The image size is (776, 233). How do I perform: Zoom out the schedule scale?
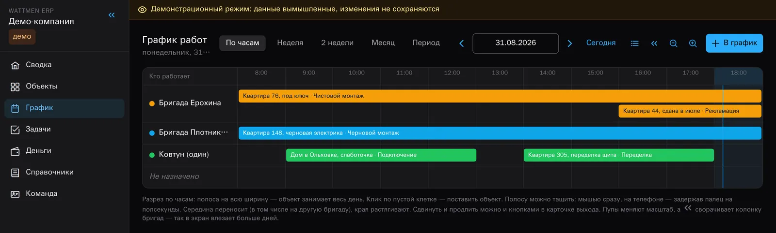673,44
